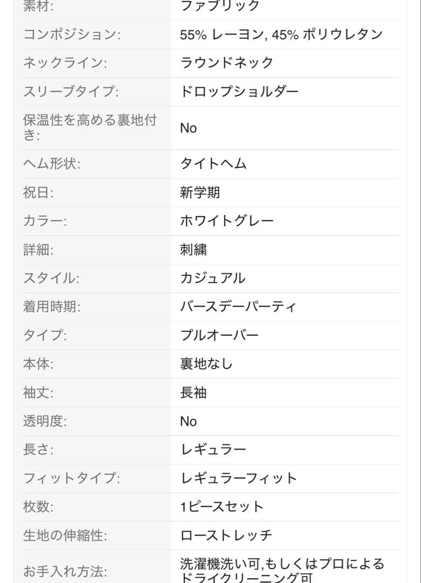Click the カジュアル style value
This screenshot has width=421, height=583.
[213, 278]
